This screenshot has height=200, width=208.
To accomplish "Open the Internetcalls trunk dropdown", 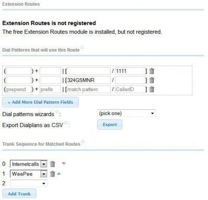I will 29,164.
